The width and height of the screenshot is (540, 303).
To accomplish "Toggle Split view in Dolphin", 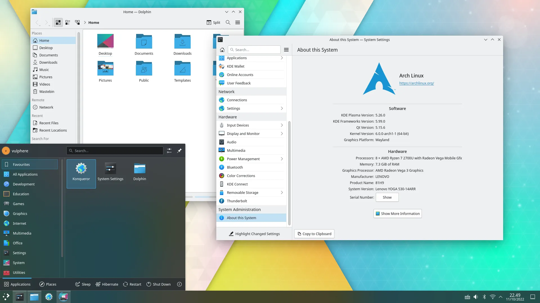I will pos(213,22).
